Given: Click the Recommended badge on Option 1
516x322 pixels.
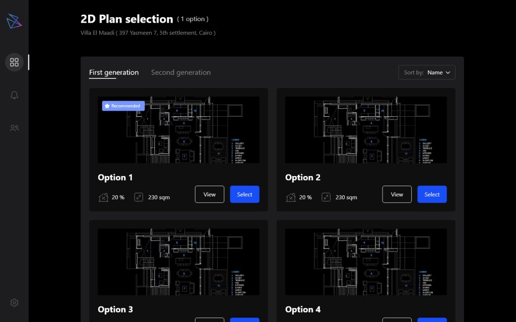Looking at the screenshot, I should [123, 106].
